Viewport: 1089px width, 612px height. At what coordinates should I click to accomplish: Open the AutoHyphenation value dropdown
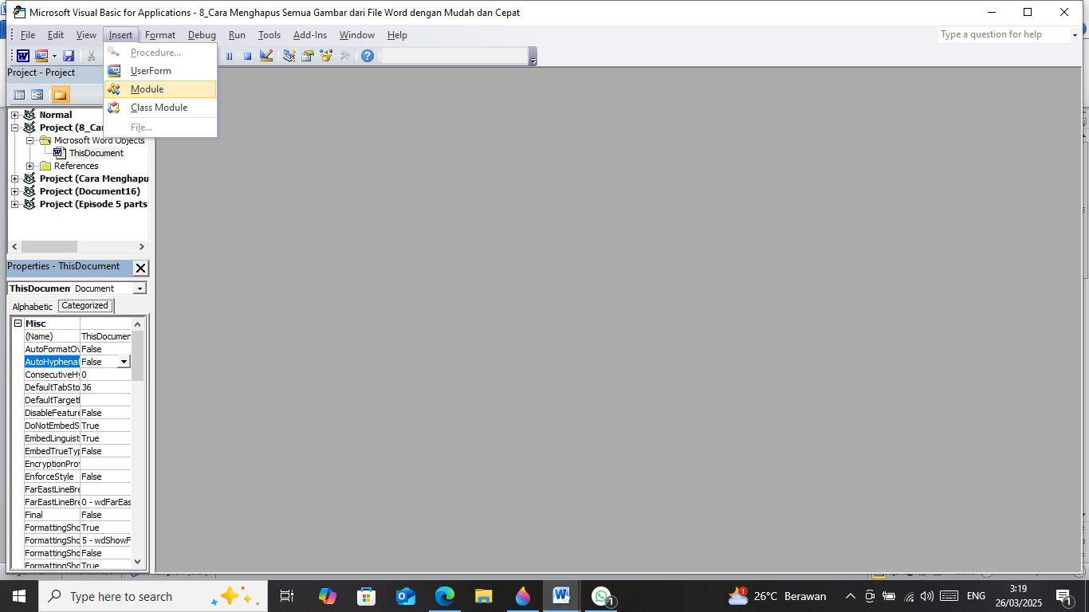coord(124,362)
